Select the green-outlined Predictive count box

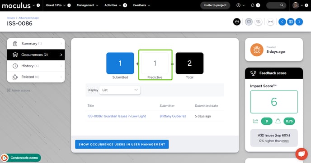pyautogui.click(x=155, y=65)
